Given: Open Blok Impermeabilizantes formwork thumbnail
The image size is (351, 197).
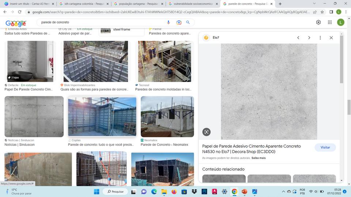Looking at the screenshot, I should 96,61.
